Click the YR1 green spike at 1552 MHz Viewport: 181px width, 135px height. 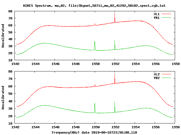pos(115,45)
